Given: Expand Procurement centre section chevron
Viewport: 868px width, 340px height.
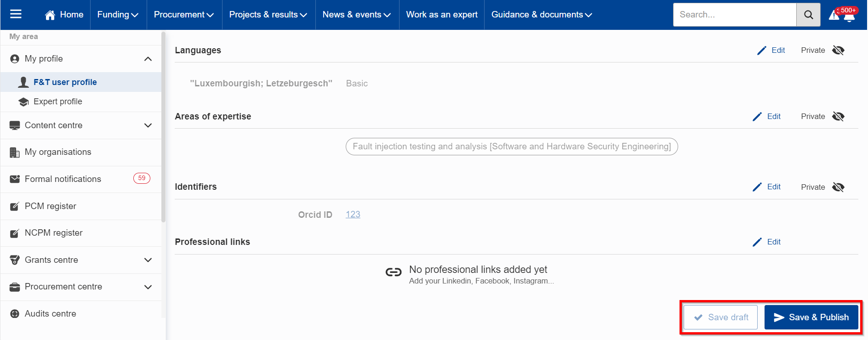Looking at the screenshot, I should 148,287.
